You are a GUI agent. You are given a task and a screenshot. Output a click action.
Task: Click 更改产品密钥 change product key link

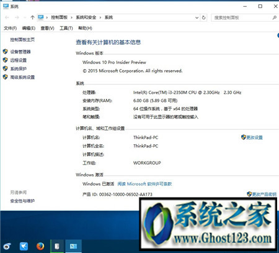pyautogui.click(x=264, y=194)
